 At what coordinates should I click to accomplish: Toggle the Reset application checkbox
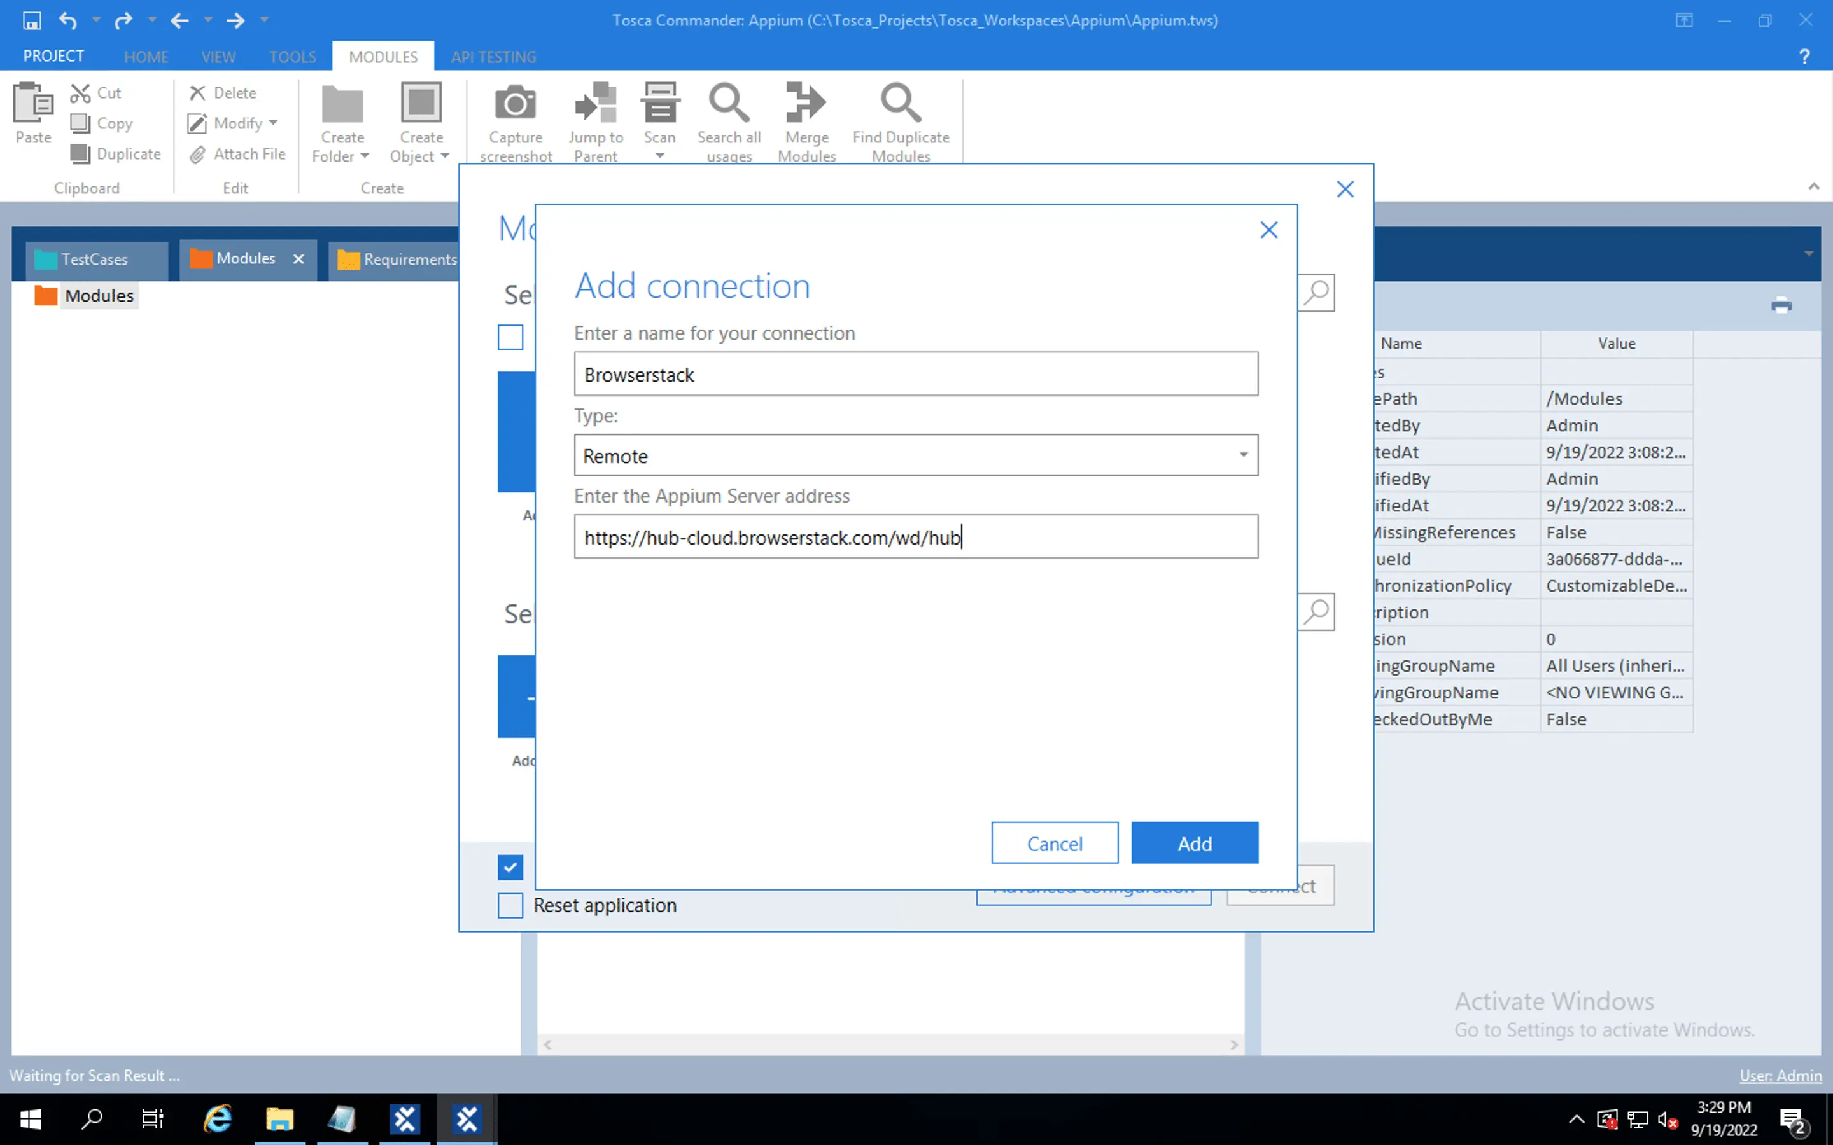[x=510, y=905]
